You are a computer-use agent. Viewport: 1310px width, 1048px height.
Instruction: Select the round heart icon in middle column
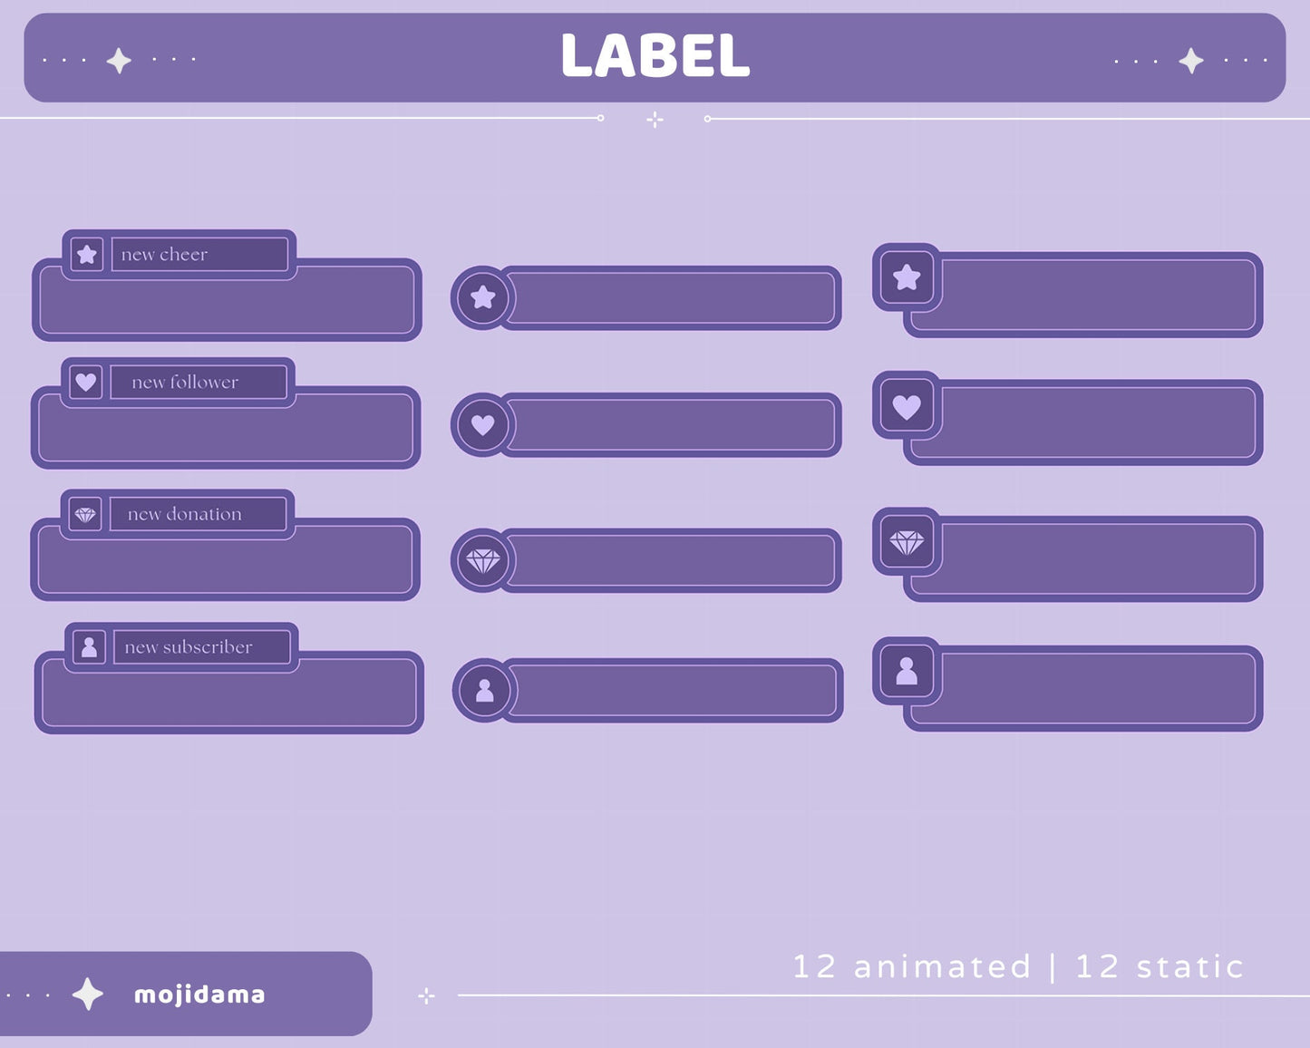(483, 424)
